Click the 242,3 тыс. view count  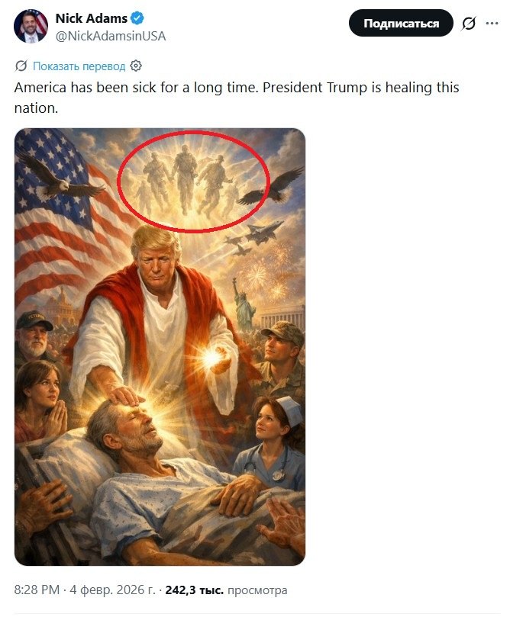194,590
